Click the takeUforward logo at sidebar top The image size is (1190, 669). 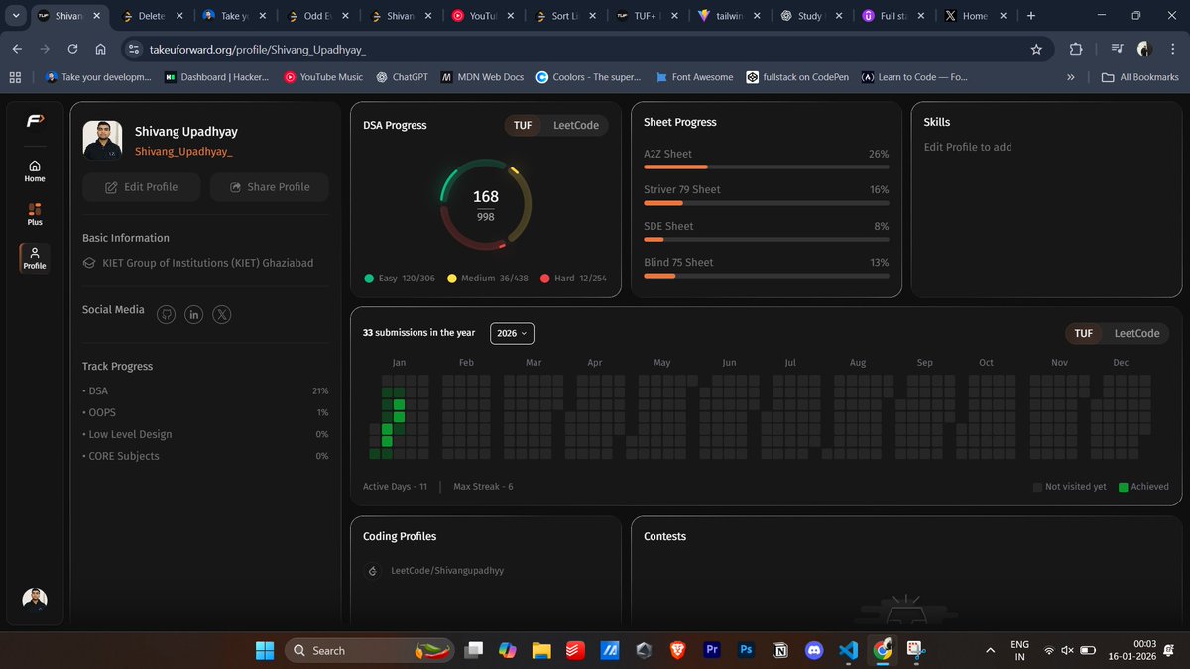pos(35,121)
